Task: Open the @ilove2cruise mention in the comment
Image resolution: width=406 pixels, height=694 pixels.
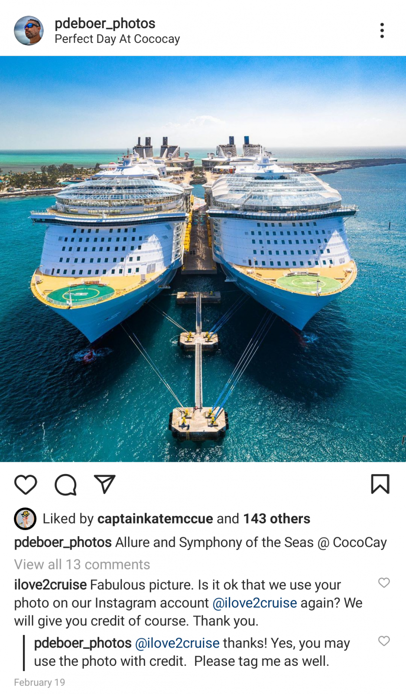Action: coord(255,603)
